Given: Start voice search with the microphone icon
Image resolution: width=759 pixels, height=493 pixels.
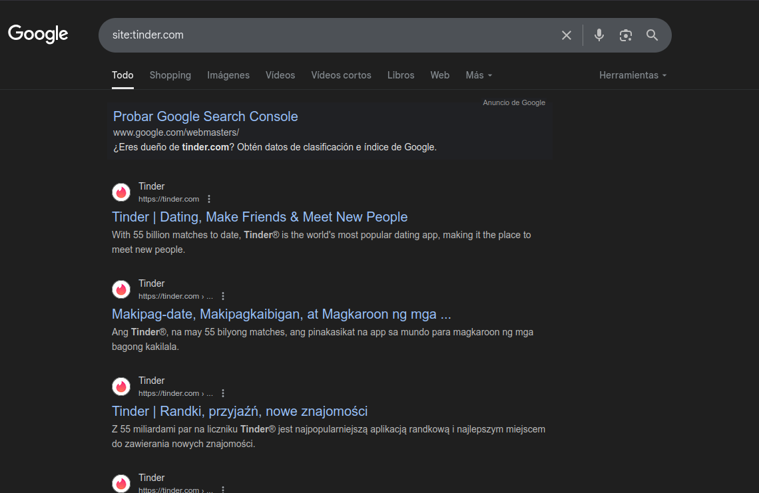Looking at the screenshot, I should coord(599,35).
